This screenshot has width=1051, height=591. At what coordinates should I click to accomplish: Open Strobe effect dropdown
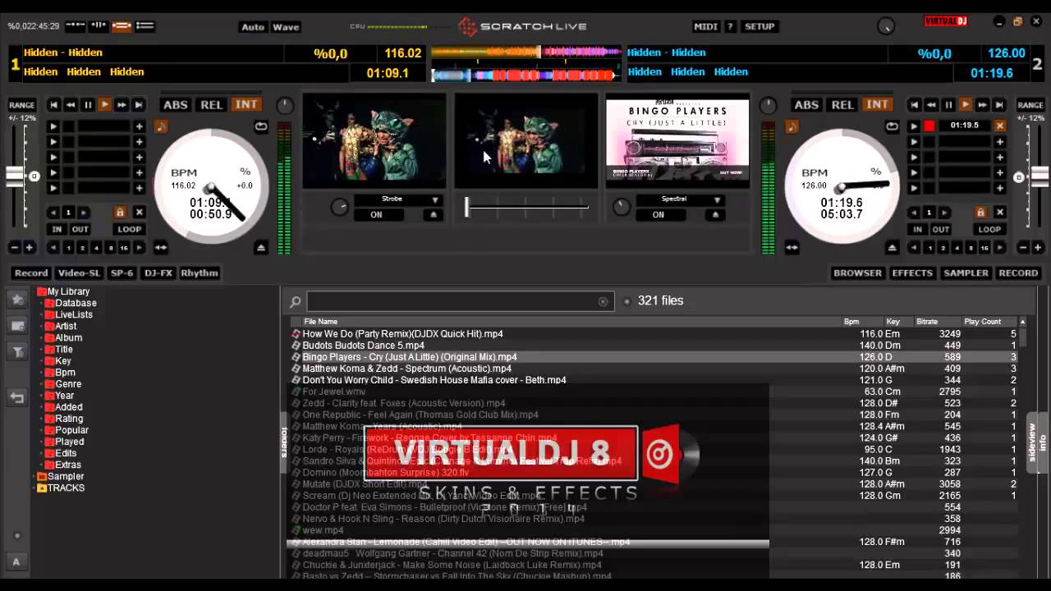click(435, 199)
